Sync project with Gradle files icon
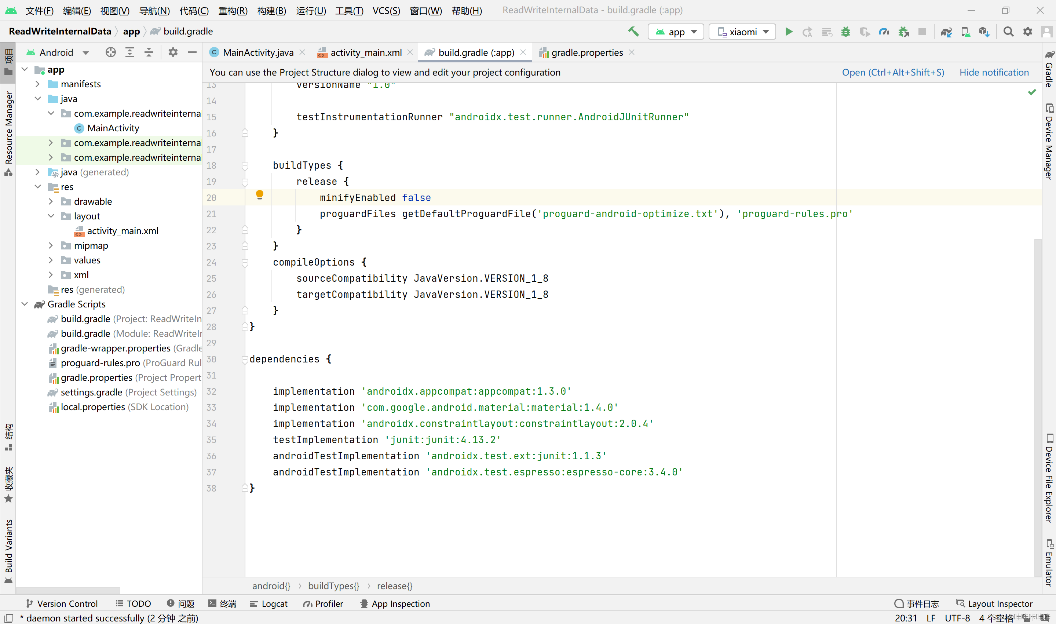 pyautogui.click(x=946, y=32)
